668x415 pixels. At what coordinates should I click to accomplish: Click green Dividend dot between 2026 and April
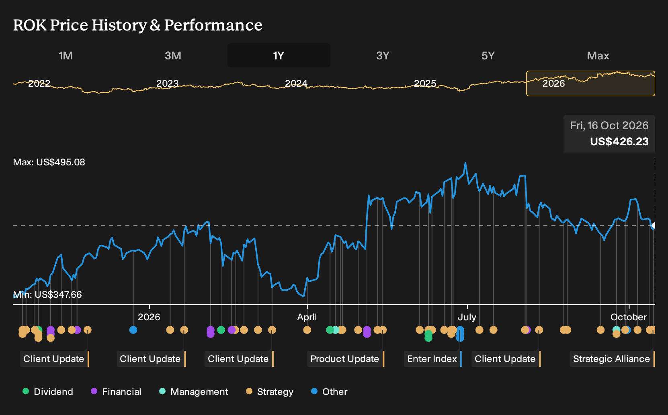[x=221, y=330]
